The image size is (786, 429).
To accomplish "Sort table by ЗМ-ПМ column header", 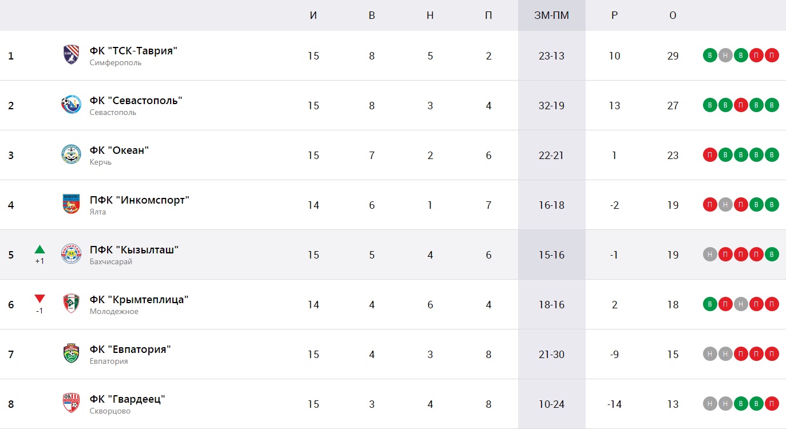I will [552, 15].
